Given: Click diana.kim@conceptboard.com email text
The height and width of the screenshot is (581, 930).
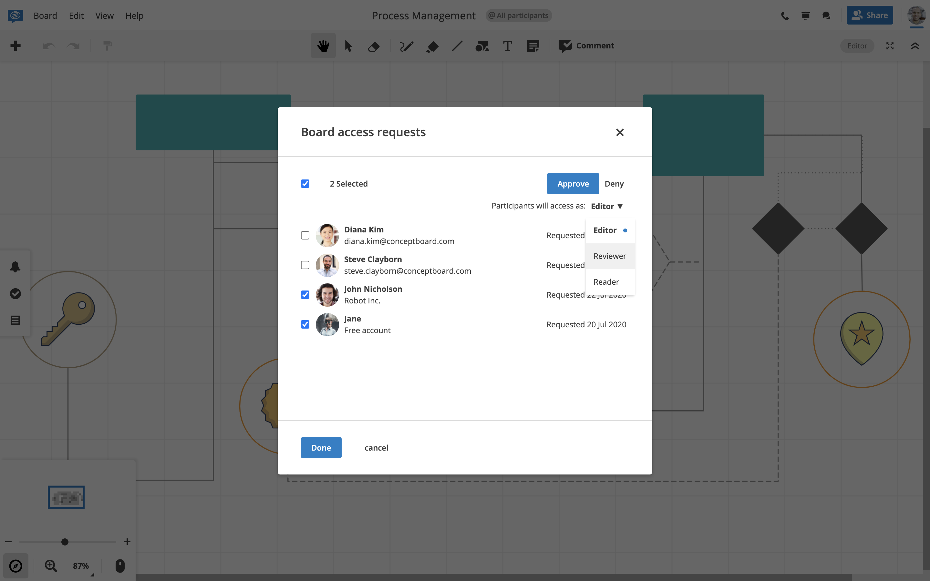Looking at the screenshot, I should [399, 241].
